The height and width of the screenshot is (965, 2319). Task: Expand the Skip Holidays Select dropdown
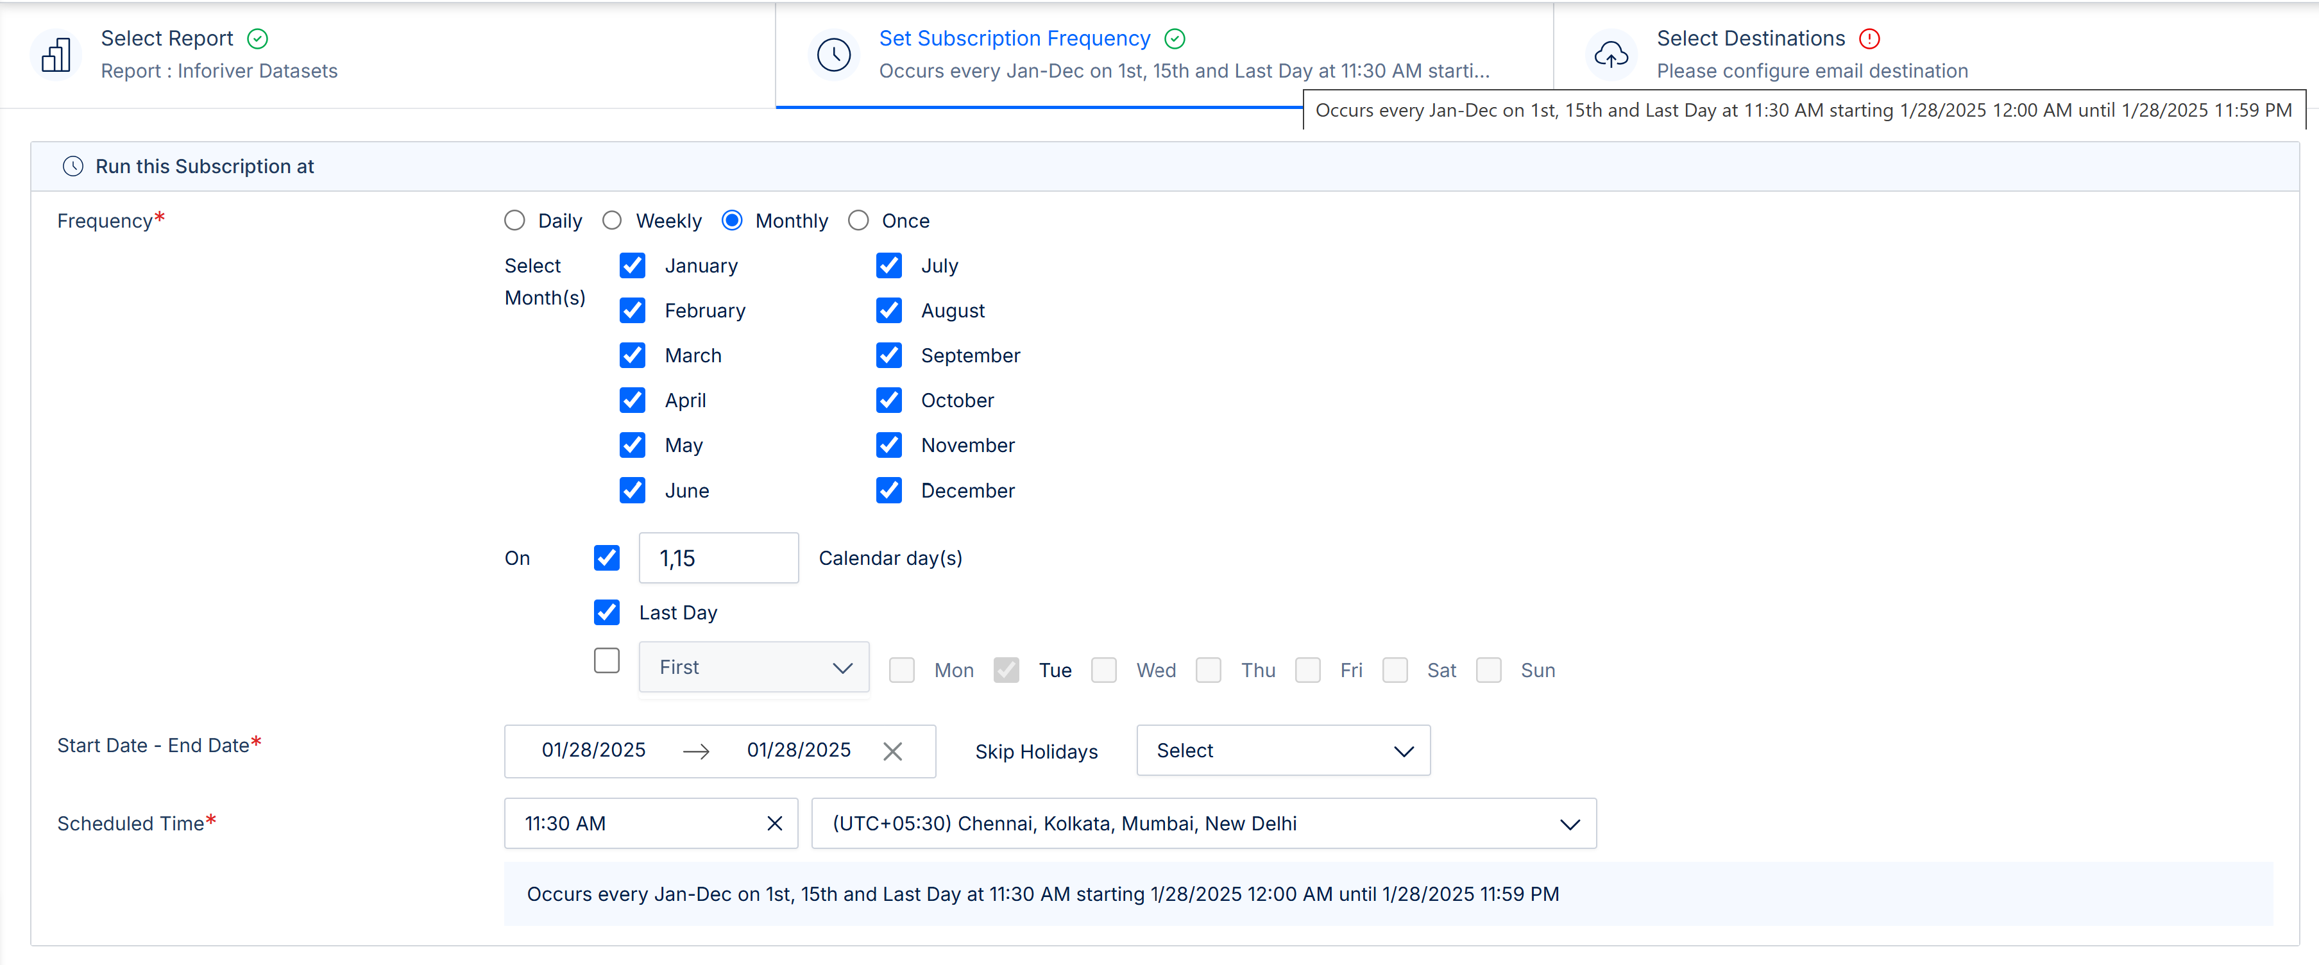coord(1283,751)
